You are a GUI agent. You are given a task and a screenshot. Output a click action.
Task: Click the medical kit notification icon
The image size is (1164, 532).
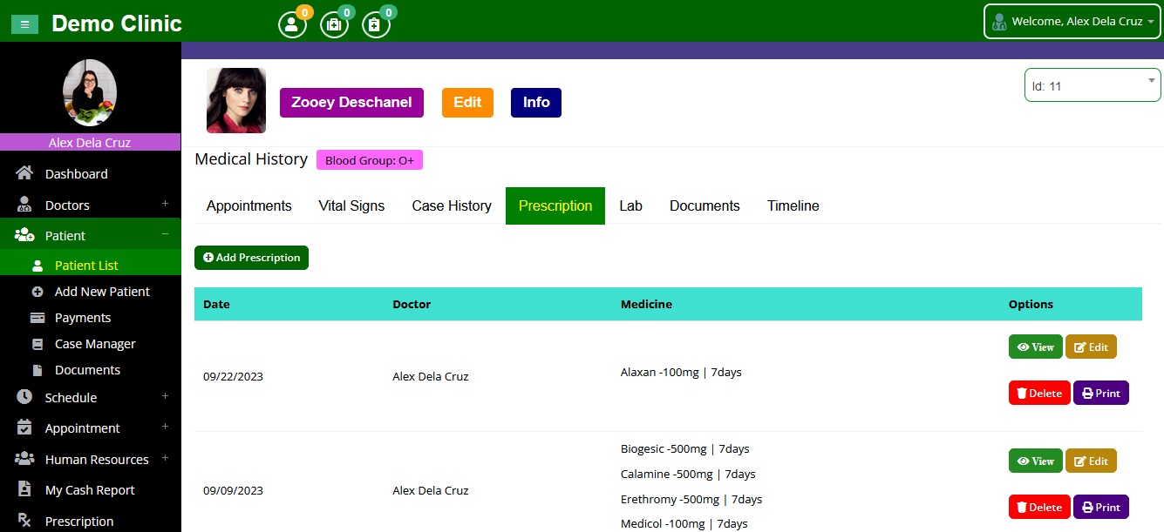click(x=334, y=24)
